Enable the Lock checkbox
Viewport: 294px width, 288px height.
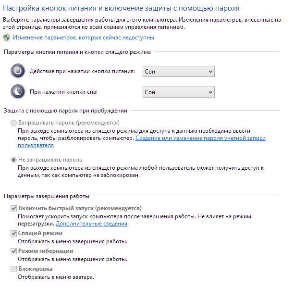point(13,269)
